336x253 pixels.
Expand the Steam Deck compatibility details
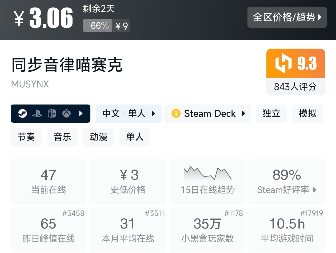point(243,114)
